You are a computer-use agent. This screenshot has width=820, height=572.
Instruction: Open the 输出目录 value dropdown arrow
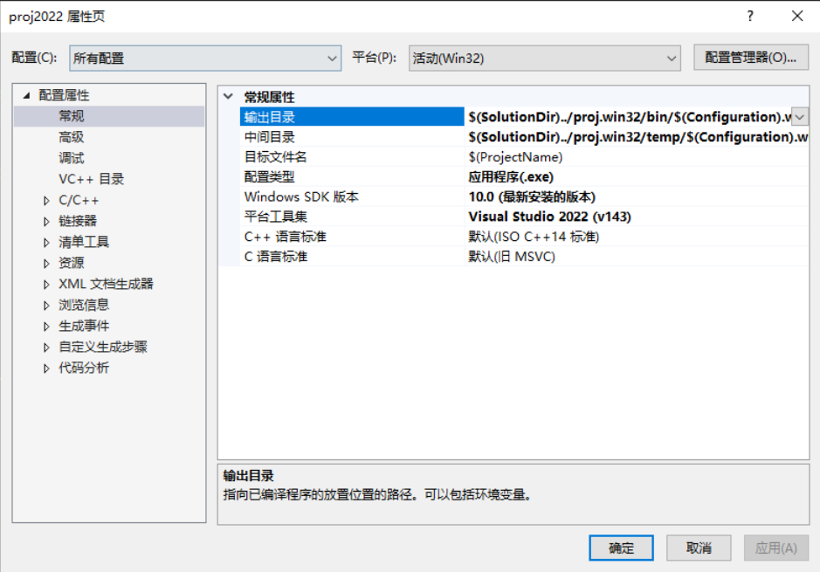(800, 117)
